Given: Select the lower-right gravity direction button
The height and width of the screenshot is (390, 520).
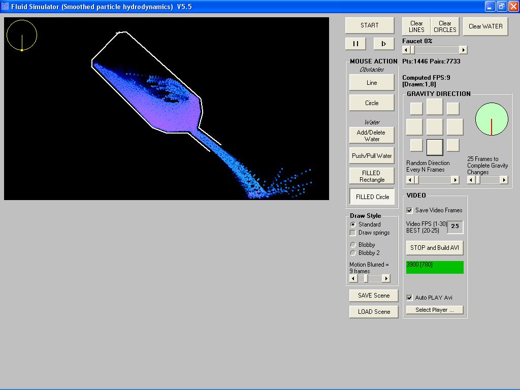Looking at the screenshot, I should tap(453, 145).
